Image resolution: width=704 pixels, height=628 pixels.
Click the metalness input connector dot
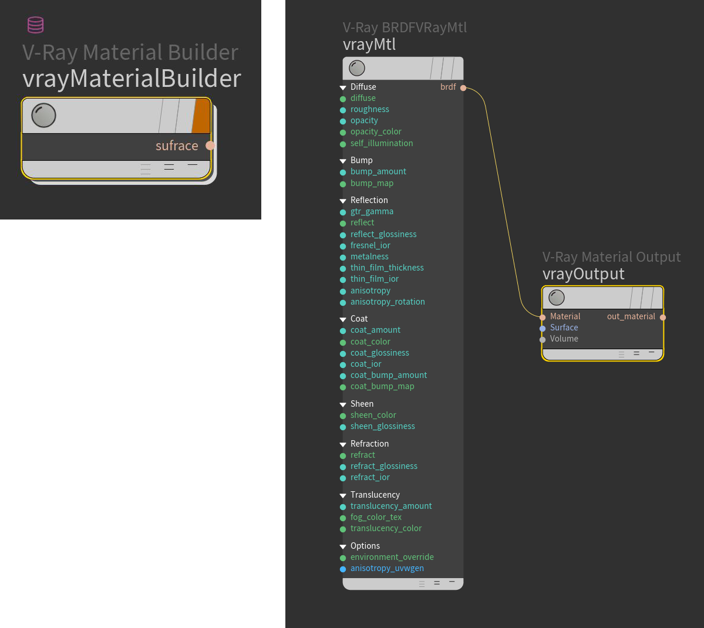[342, 257]
